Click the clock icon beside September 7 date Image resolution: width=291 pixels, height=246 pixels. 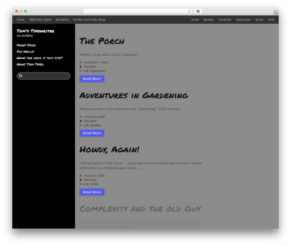click(x=81, y=62)
